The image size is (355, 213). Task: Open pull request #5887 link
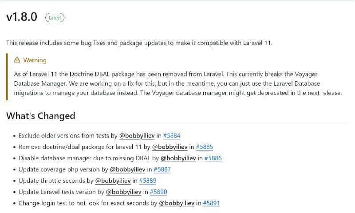click(x=162, y=170)
